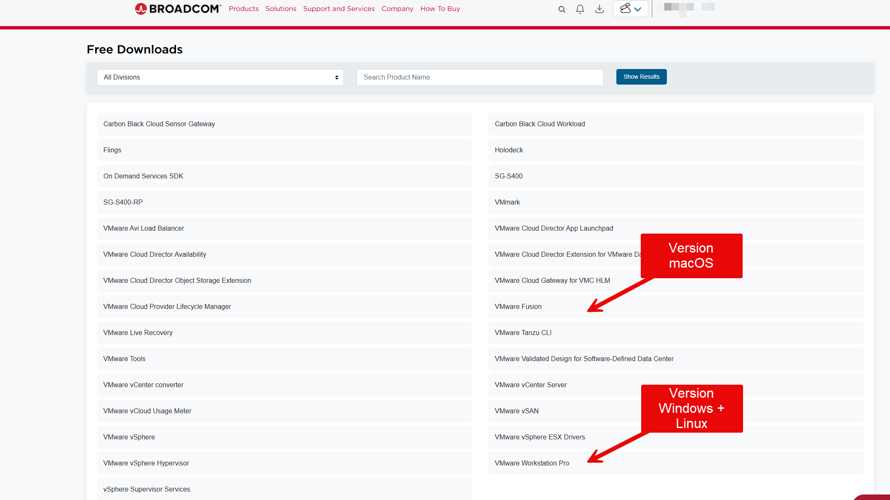Open the How To Buy menu
The image size is (890, 500).
[x=440, y=9]
